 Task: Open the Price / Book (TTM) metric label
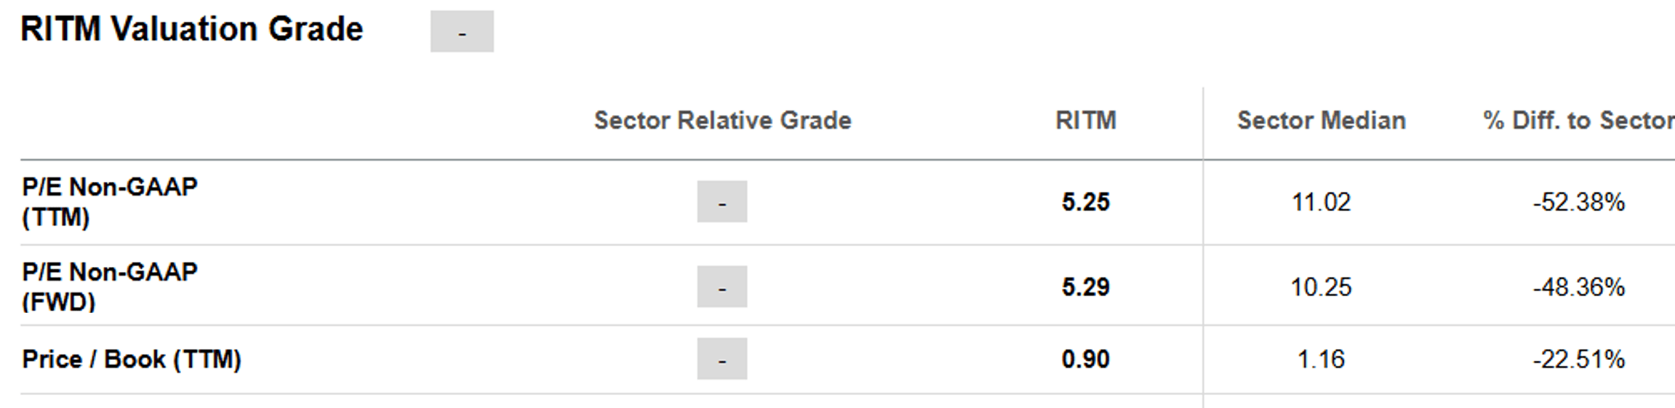(x=132, y=359)
